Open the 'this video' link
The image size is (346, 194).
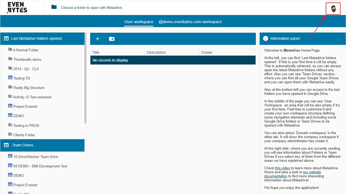coord(283,168)
